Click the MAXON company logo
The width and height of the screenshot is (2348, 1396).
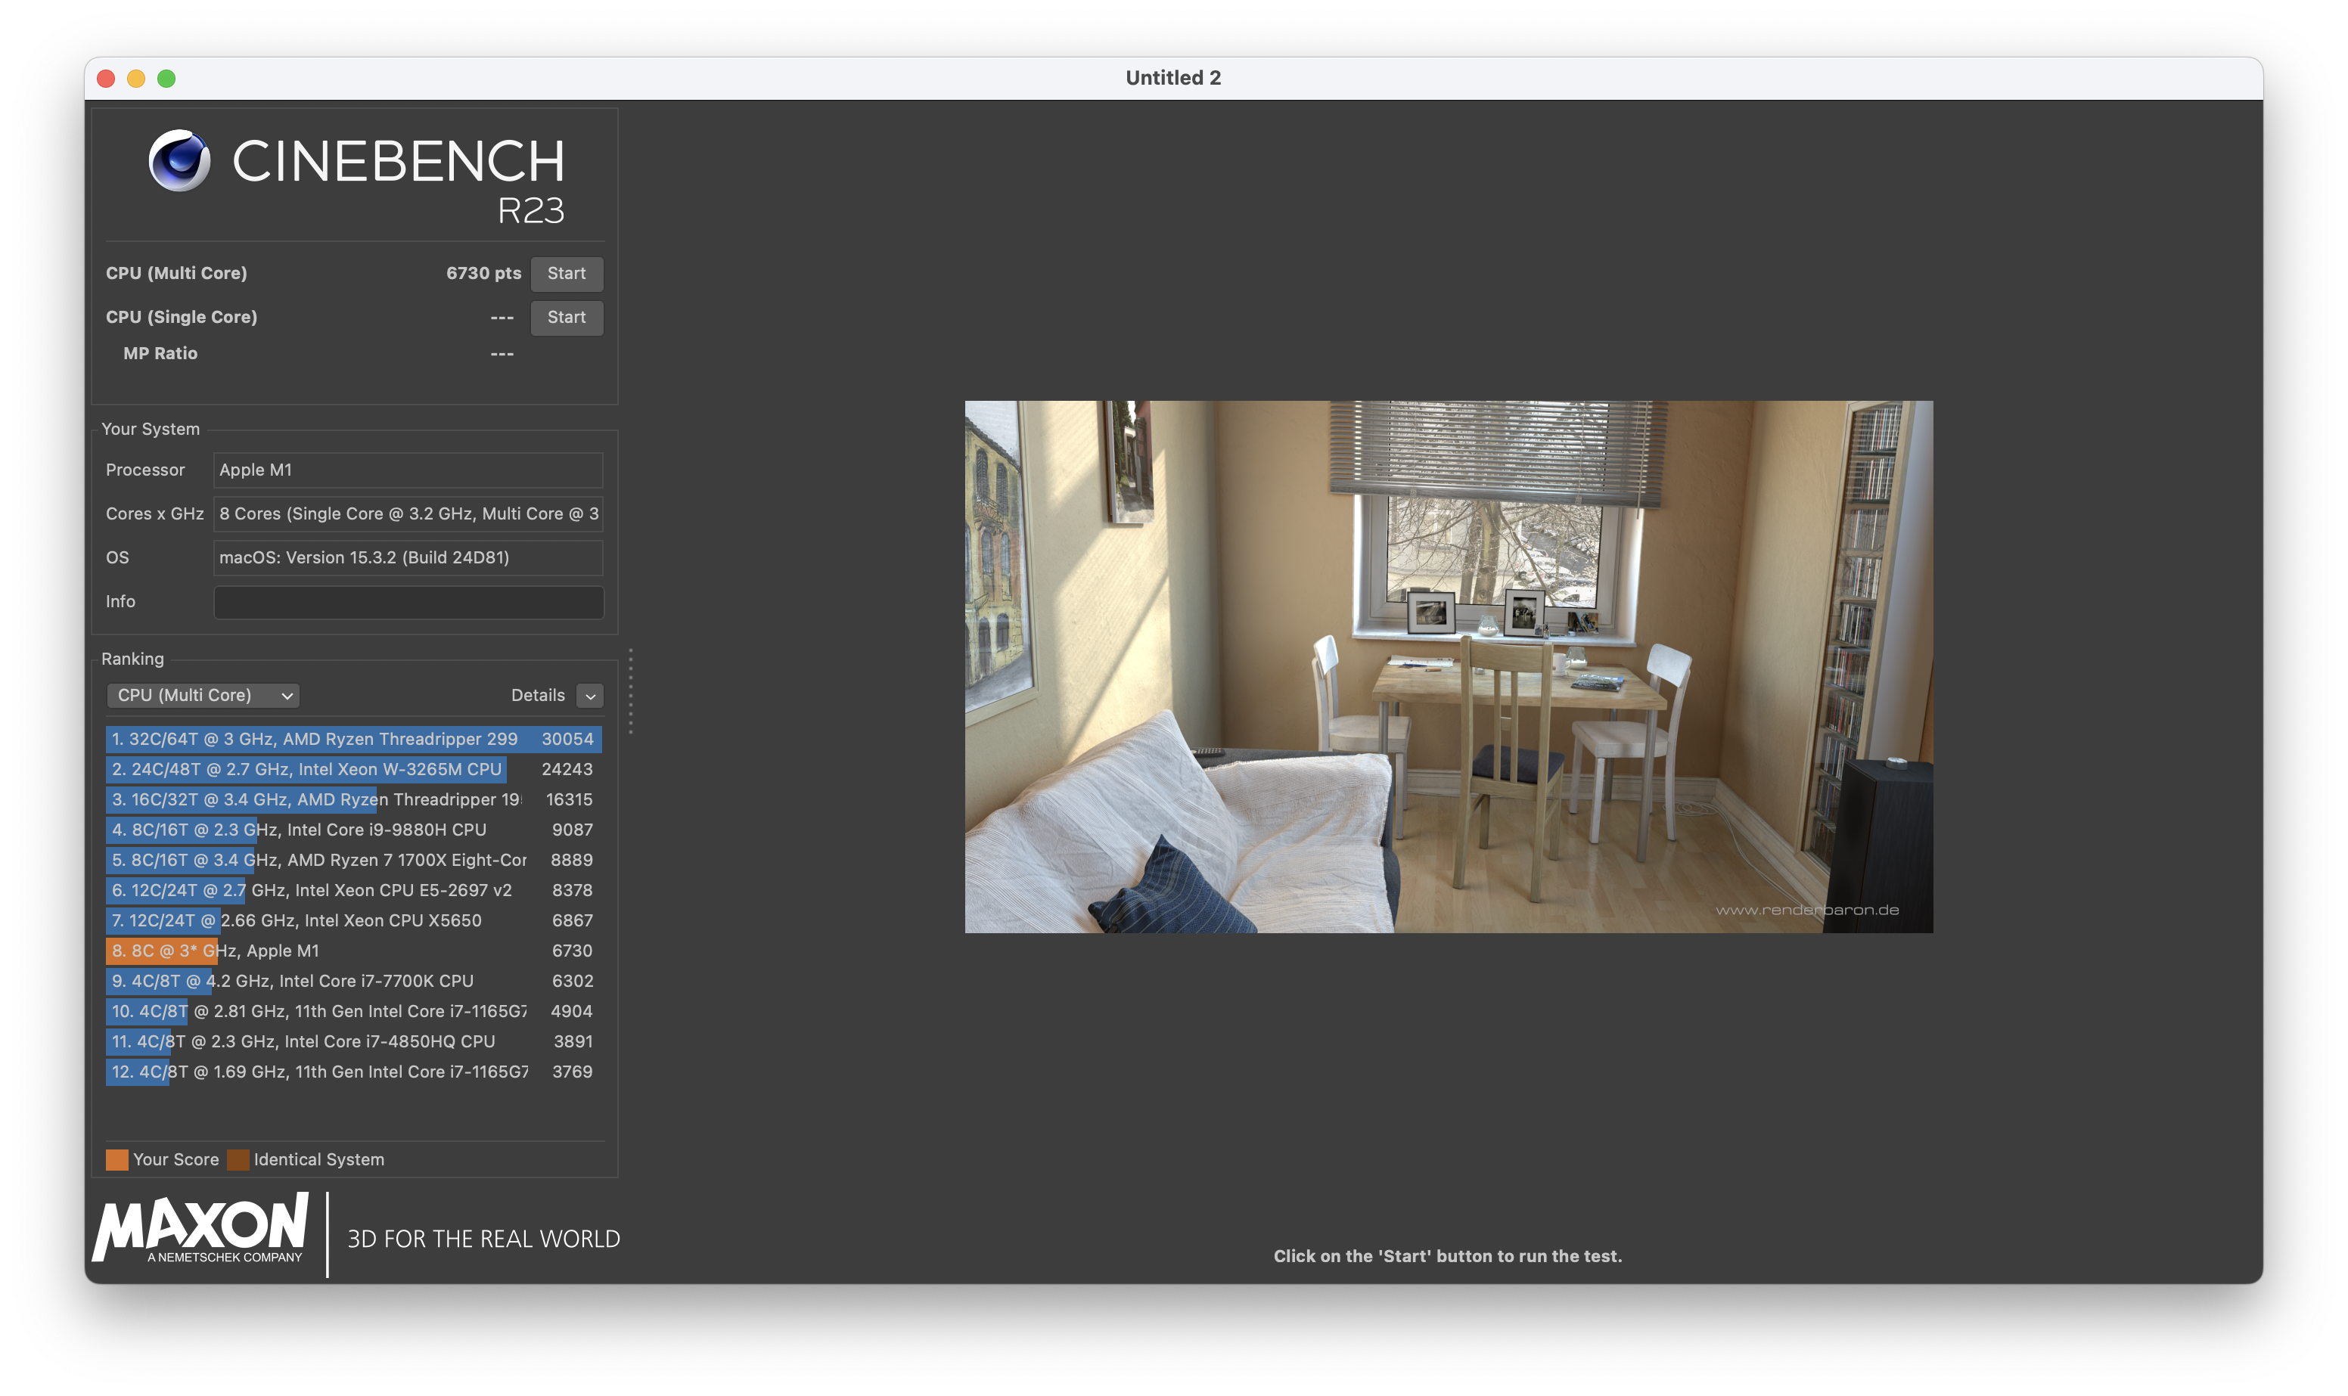tap(200, 1227)
